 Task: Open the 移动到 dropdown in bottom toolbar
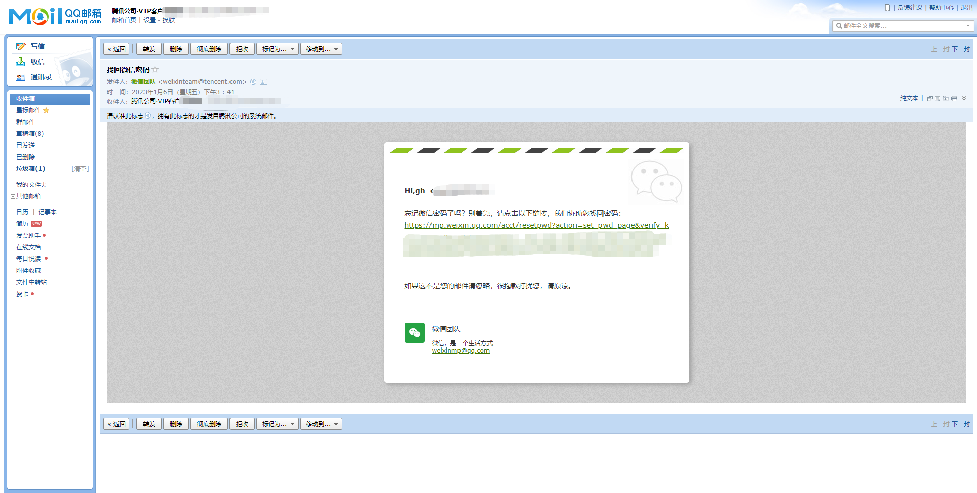coord(321,424)
